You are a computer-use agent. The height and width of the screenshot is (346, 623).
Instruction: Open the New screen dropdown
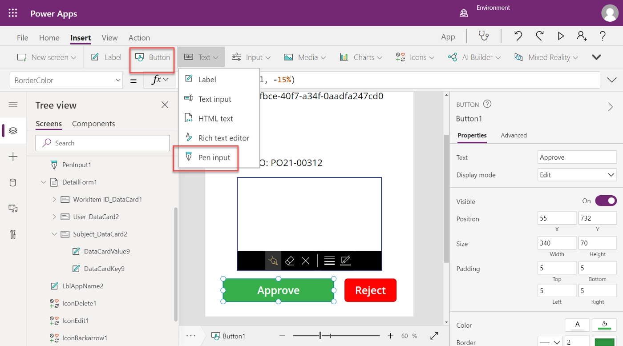[x=47, y=57]
